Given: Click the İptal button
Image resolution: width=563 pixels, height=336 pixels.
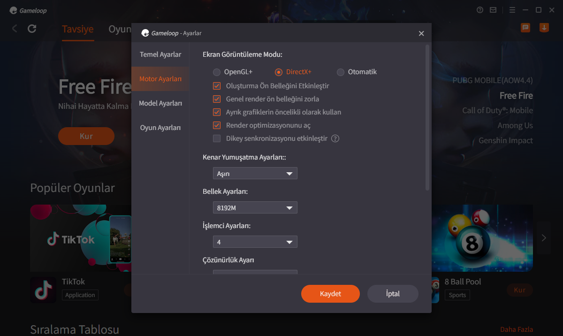Looking at the screenshot, I should [x=393, y=294].
